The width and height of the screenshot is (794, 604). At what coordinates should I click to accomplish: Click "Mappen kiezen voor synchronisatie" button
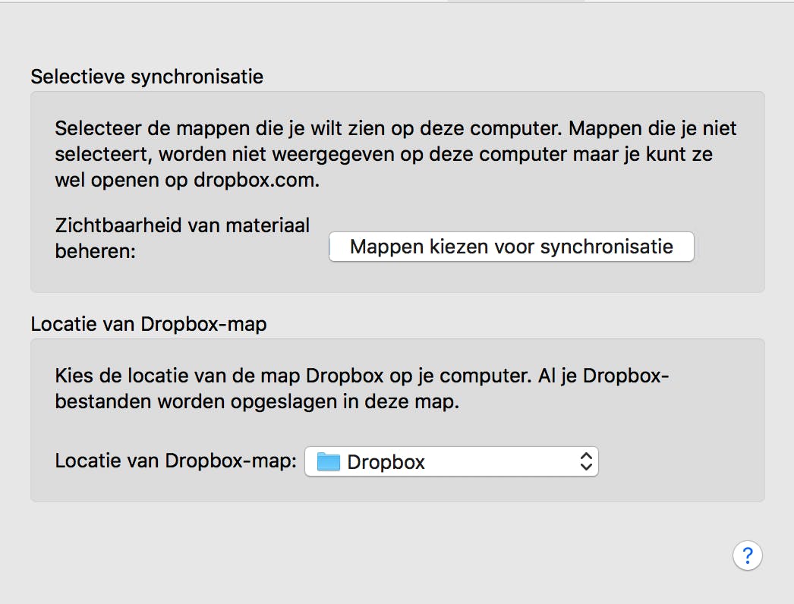[x=511, y=247]
